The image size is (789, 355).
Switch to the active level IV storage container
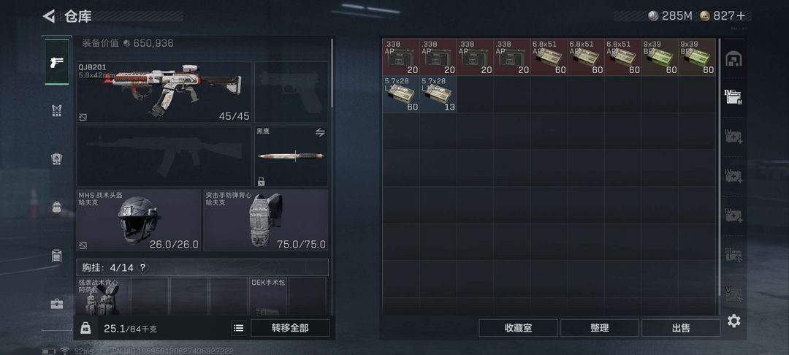(x=733, y=97)
